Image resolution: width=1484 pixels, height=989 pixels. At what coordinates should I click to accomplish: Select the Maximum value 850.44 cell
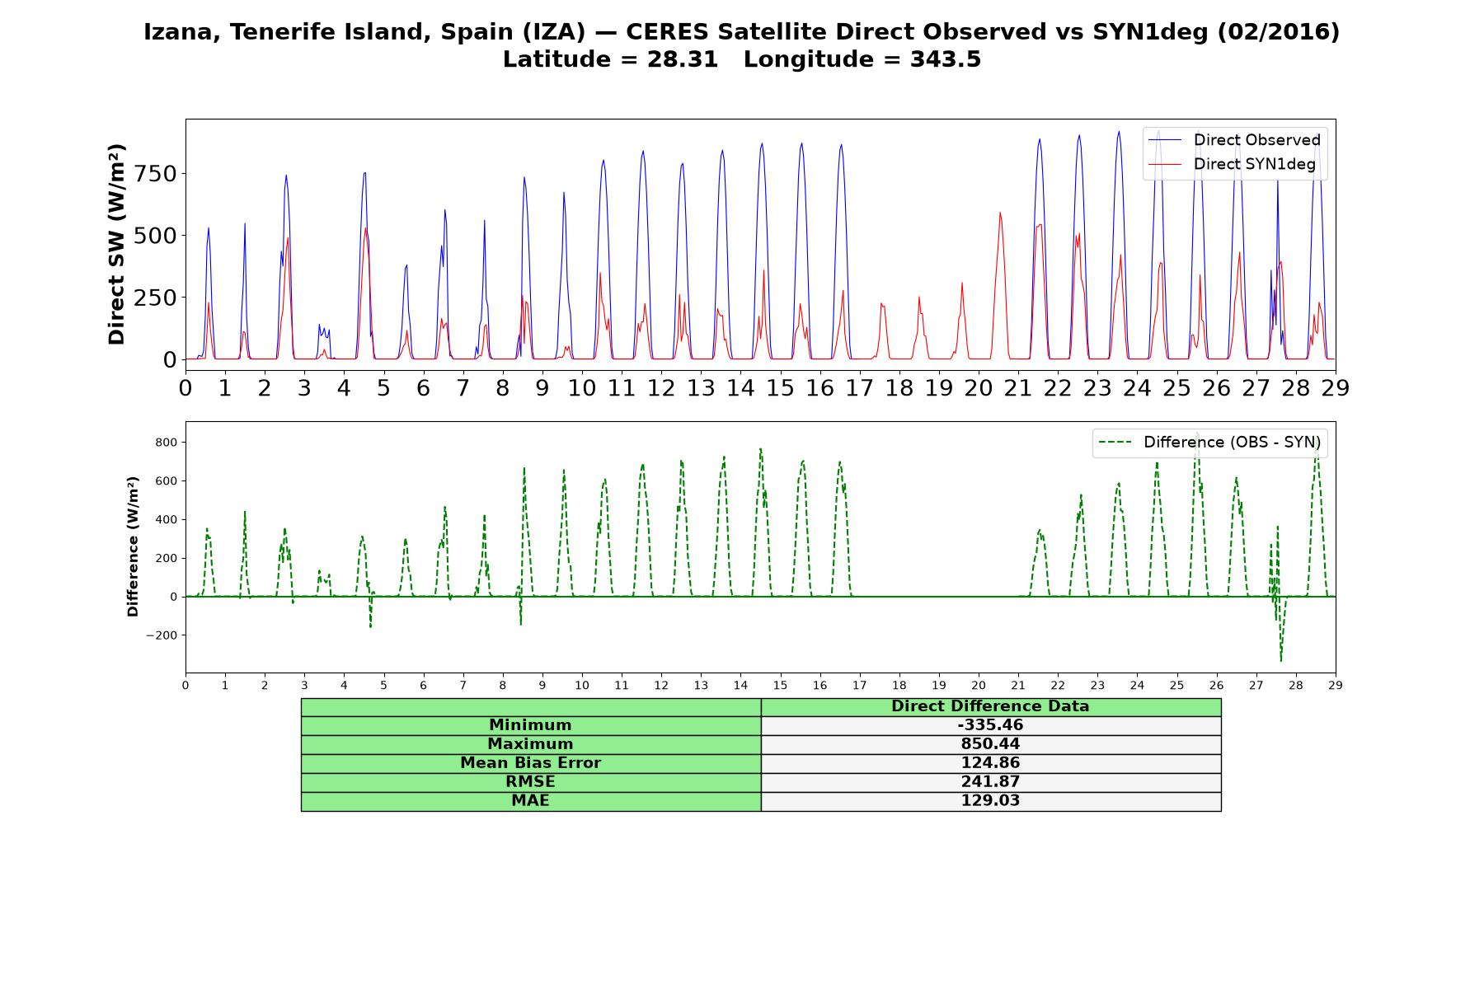point(990,744)
